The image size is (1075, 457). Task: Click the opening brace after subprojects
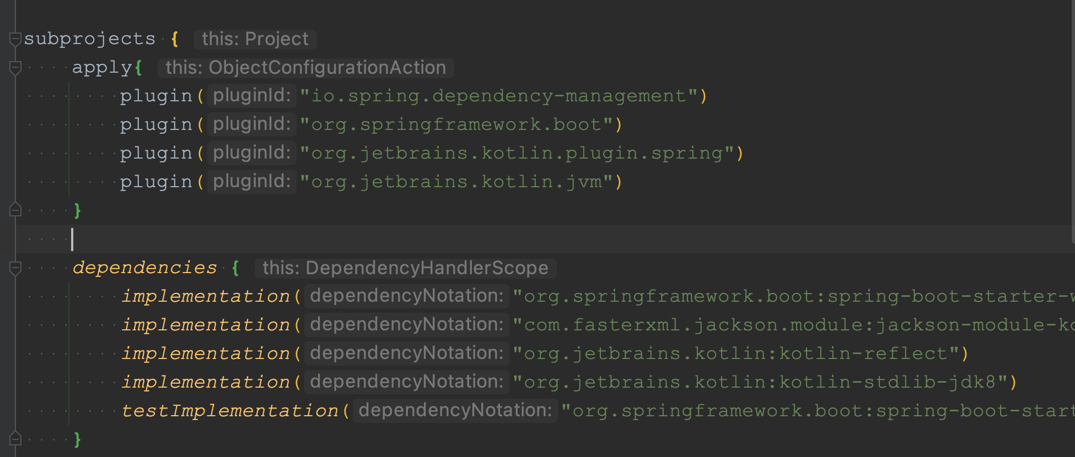(175, 39)
